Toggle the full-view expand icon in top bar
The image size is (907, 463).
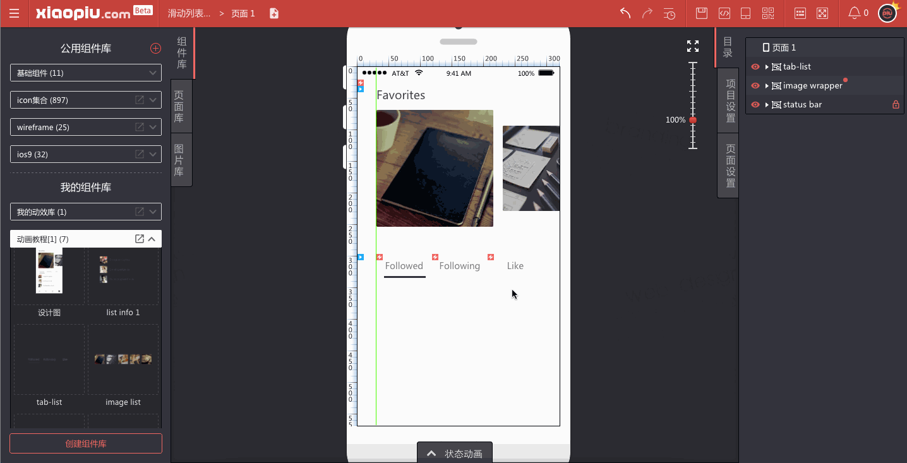pos(822,13)
